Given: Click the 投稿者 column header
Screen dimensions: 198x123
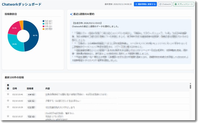Looking at the screenshot, I should [x=30, y=89].
